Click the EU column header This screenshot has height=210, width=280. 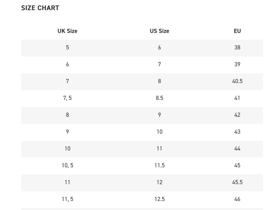(237, 31)
